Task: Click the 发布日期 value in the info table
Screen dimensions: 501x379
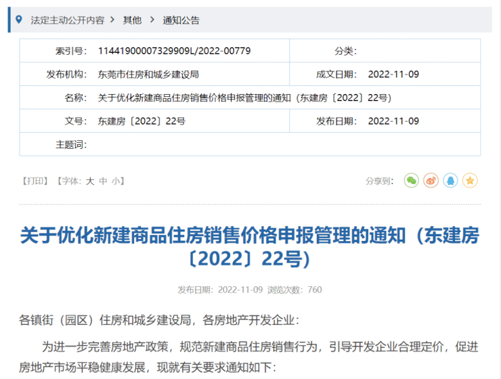Action: [x=393, y=121]
